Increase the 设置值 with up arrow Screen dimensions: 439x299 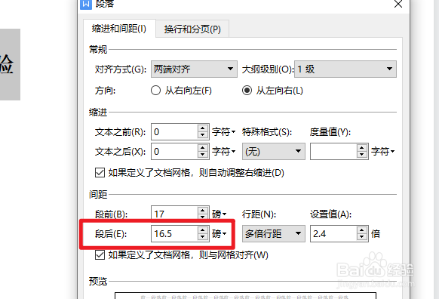[362, 230]
